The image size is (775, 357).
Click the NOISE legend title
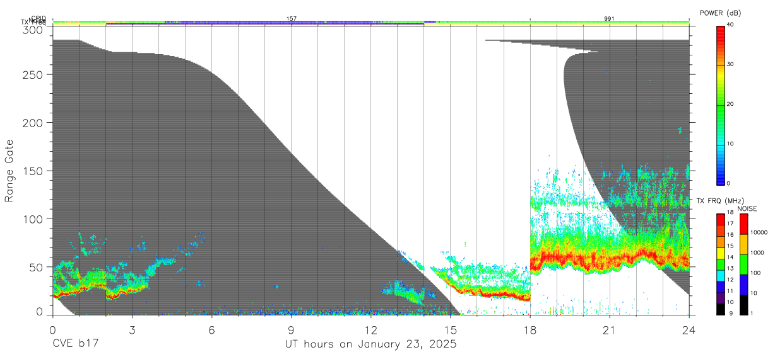pyautogui.click(x=747, y=208)
